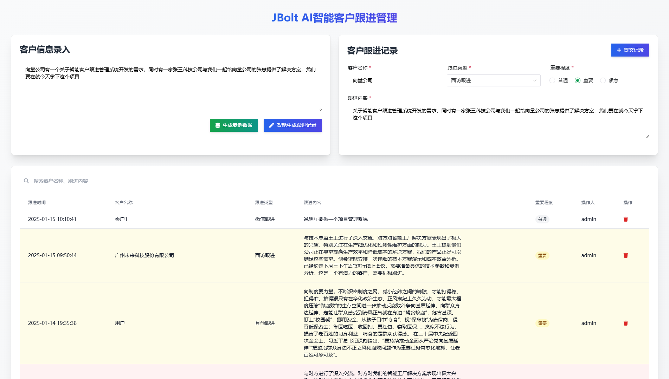The width and height of the screenshot is (669, 379).
Task: Click customer name 客户1
Action: [121, 219]
